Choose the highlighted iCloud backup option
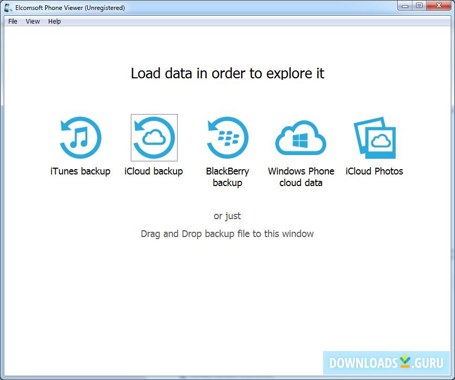Screen dimensions: 455x380 click(x=153, y=137)
